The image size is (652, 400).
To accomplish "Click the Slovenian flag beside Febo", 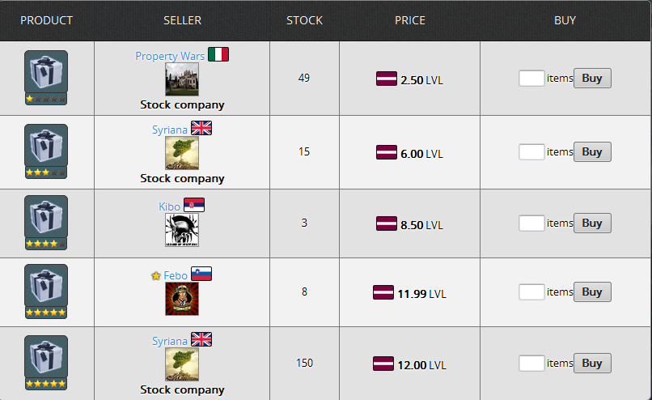I will pos(201,274).
